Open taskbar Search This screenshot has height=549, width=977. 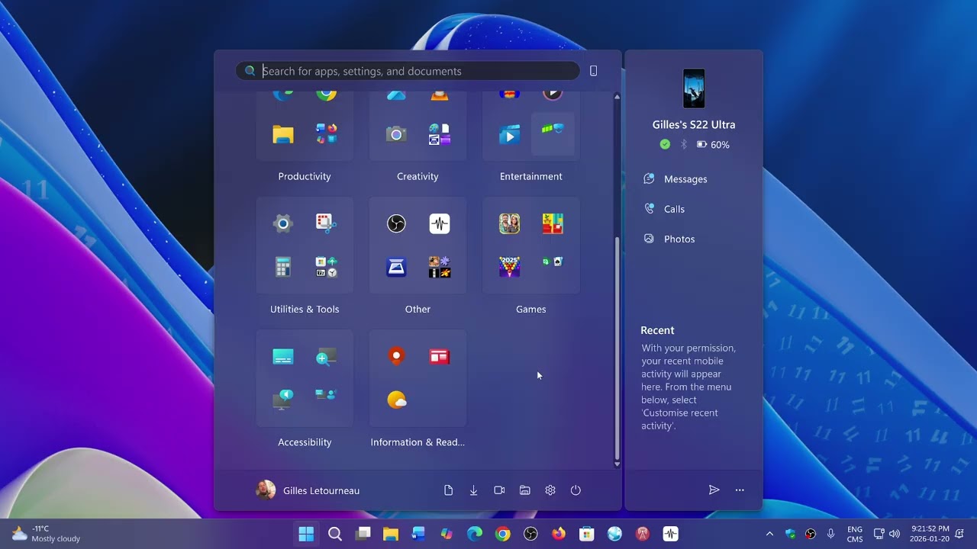point(335,534)
